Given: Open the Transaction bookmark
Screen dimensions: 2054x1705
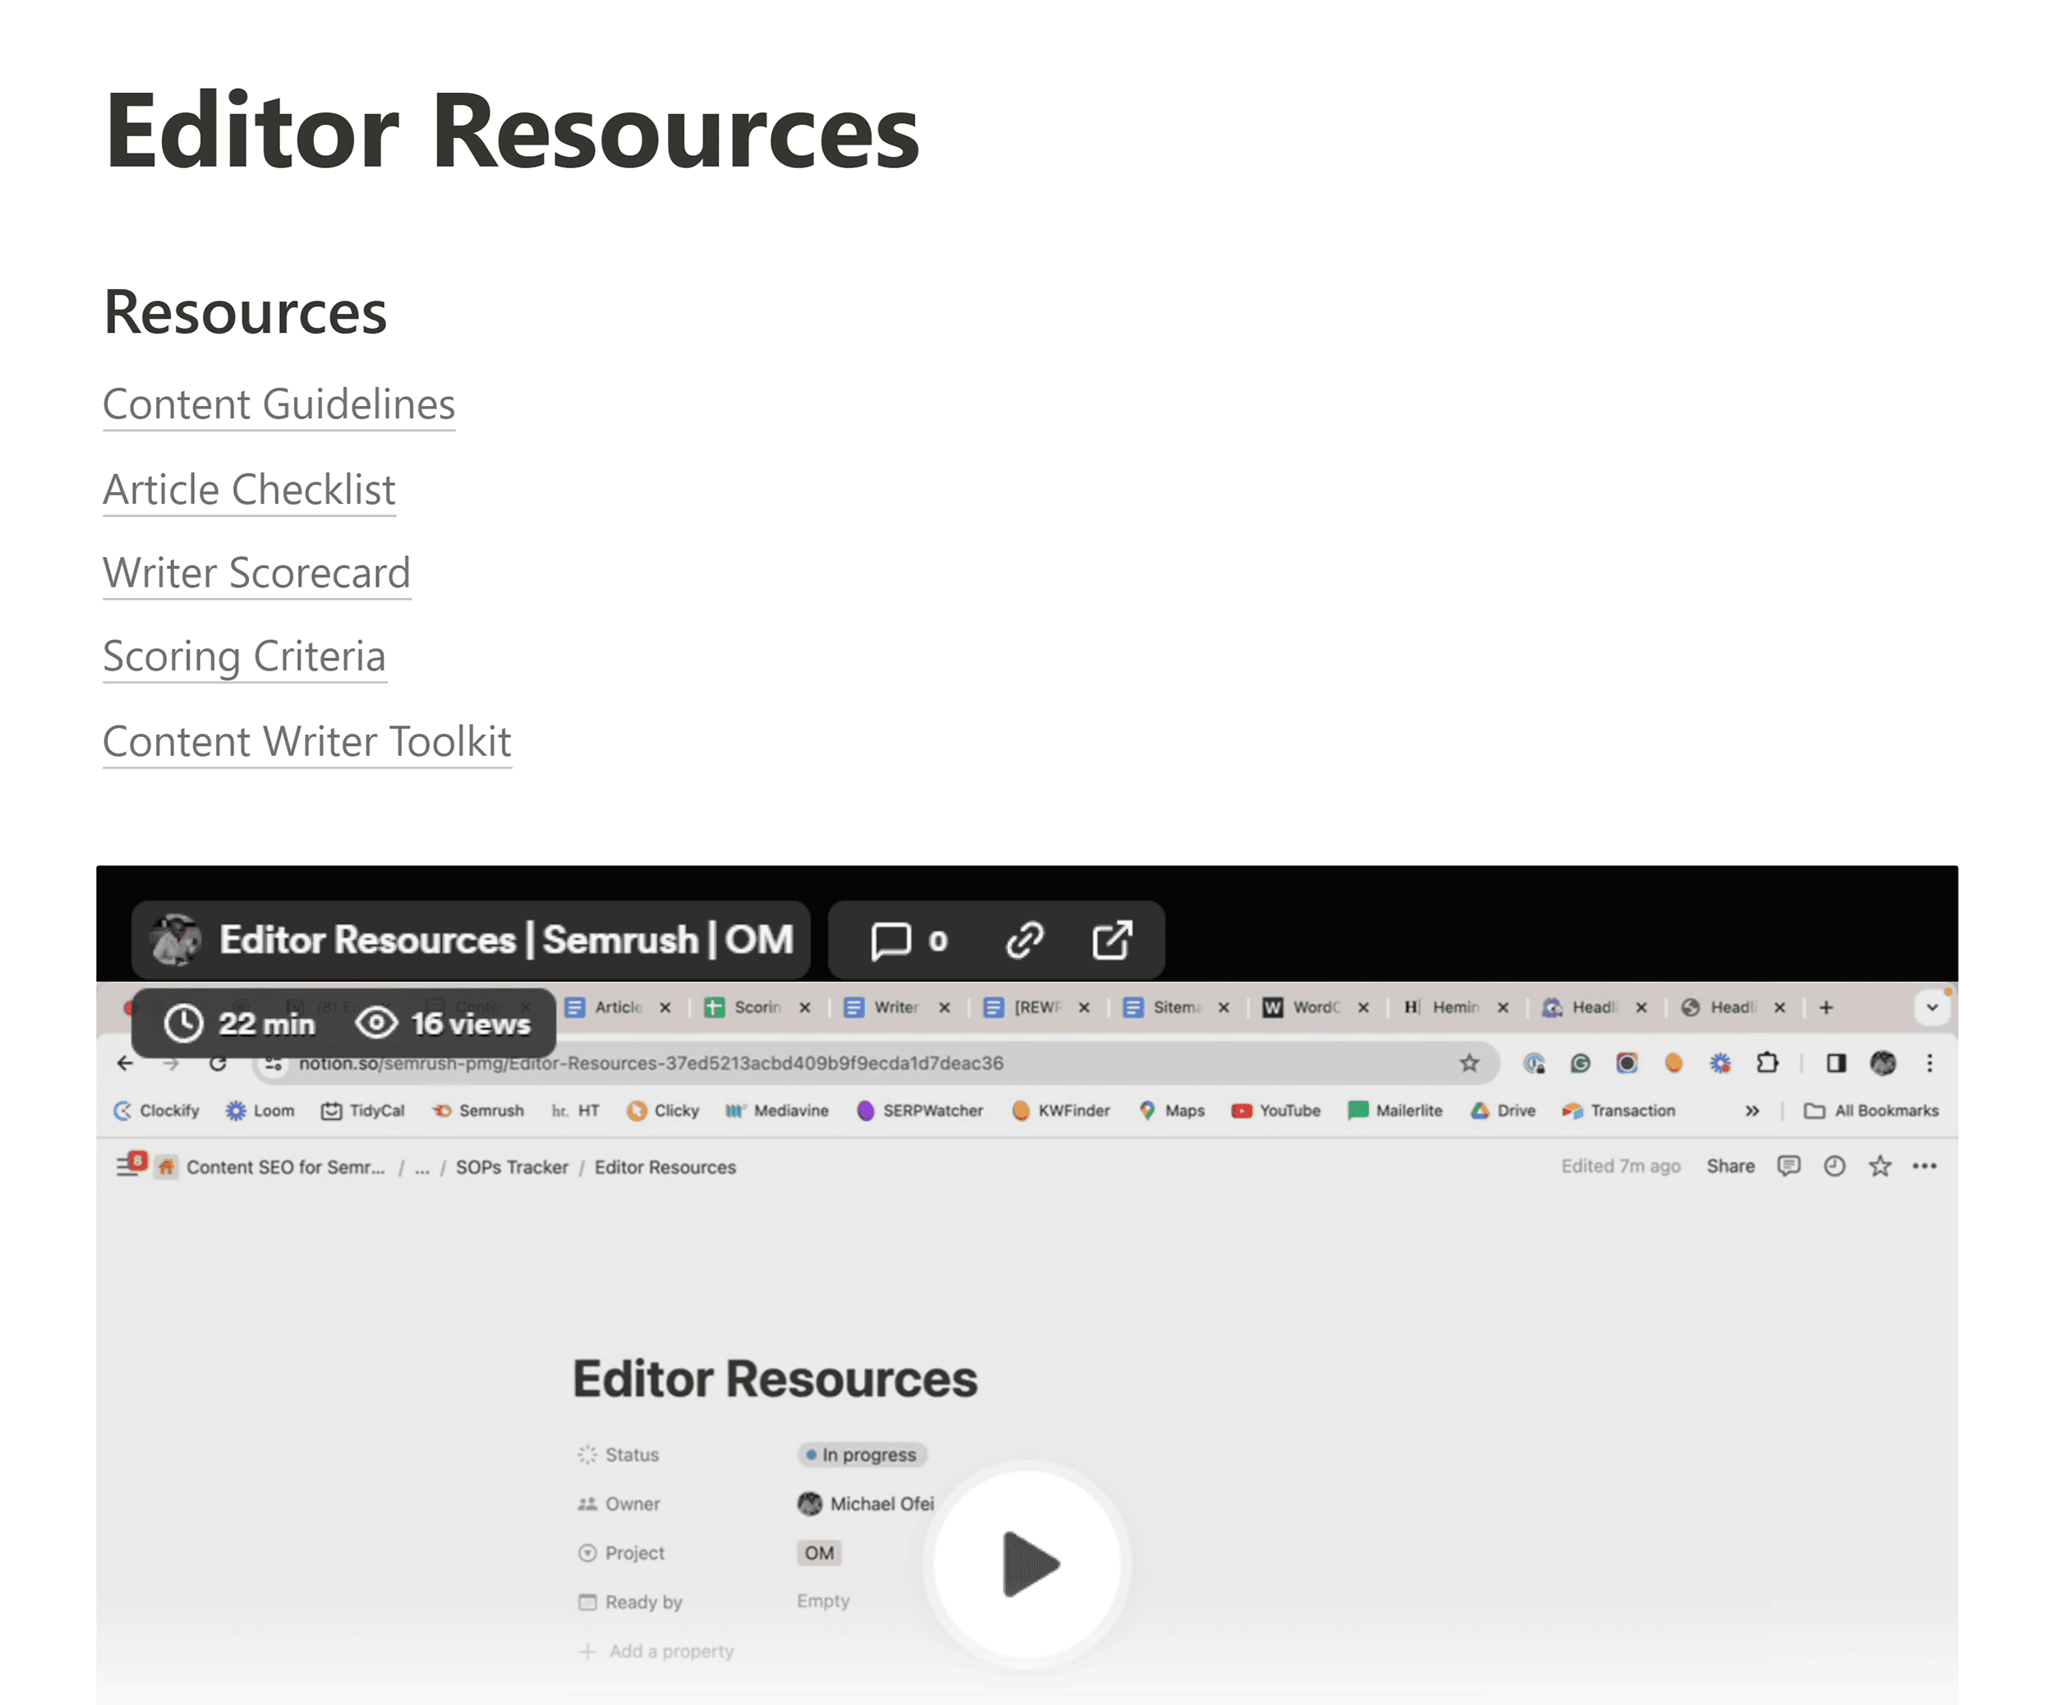Looking at the screenshot, I should (x=1619, y=1110).
